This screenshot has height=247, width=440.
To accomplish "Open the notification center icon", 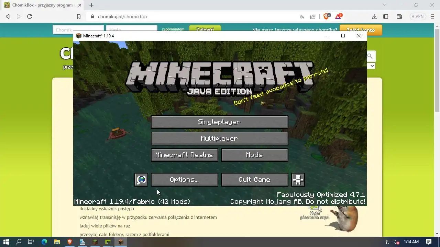I will click(x=428, y=242).
